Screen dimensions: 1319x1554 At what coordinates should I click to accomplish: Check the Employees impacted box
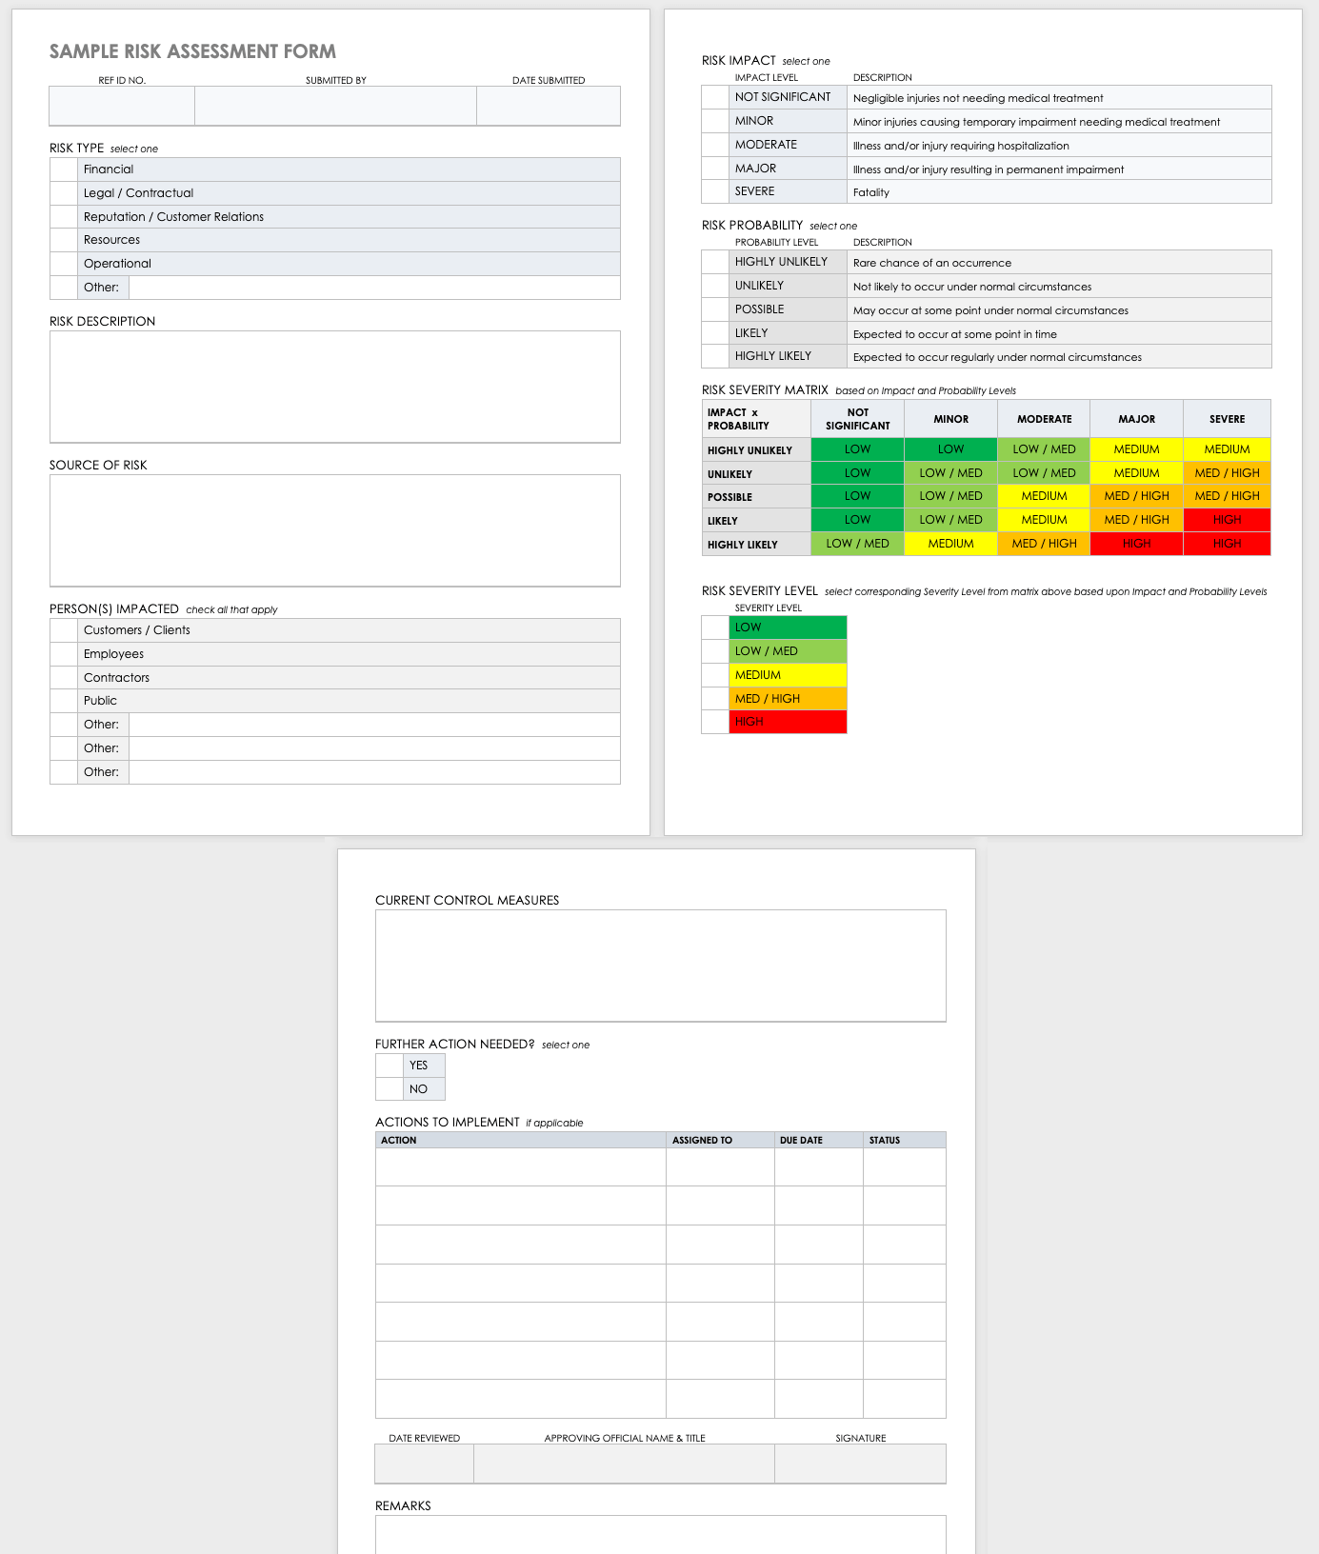[x=64, y=654]
